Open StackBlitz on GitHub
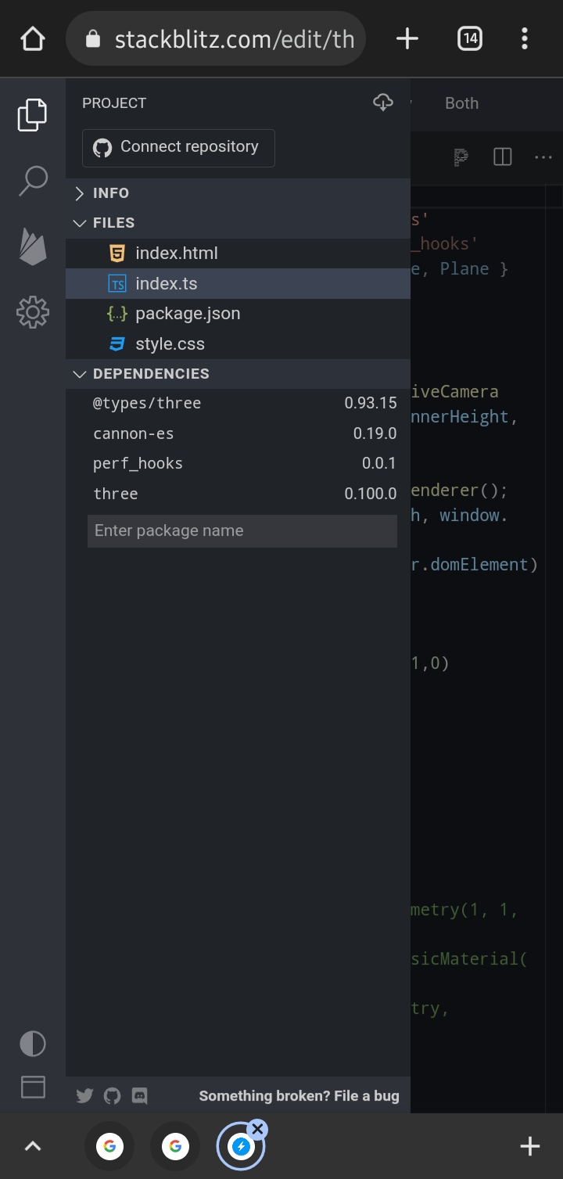 tap(112, 1095)
